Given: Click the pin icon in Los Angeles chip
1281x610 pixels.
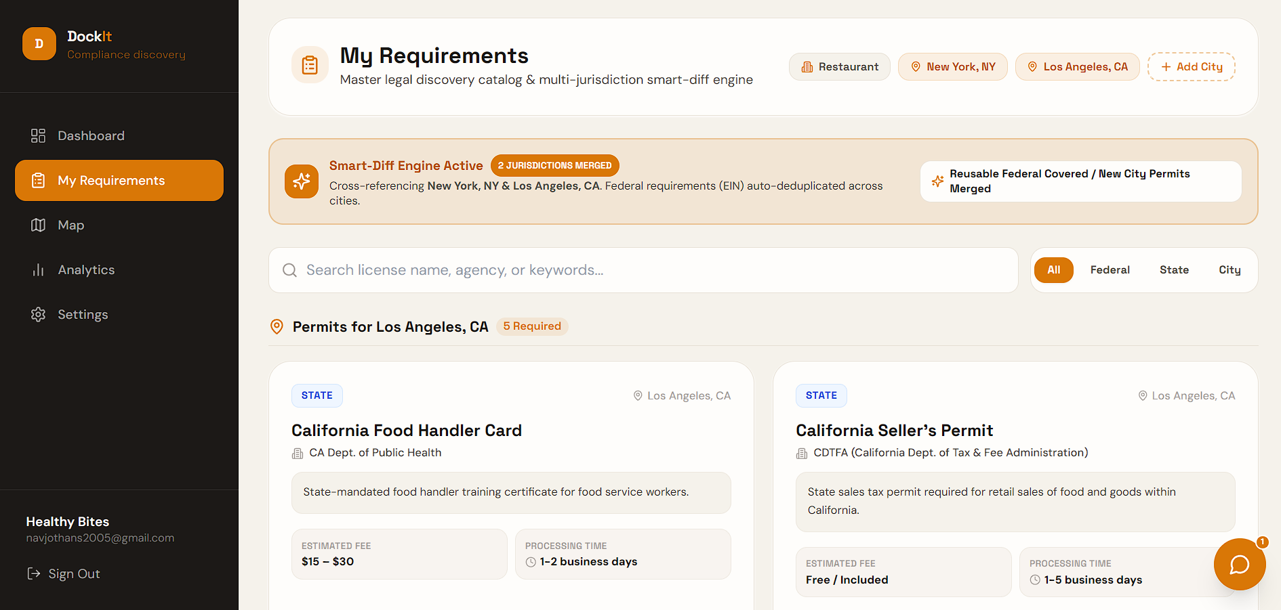Looking at the screenshot, I should pyautogui.click(x=1032, y=66).
